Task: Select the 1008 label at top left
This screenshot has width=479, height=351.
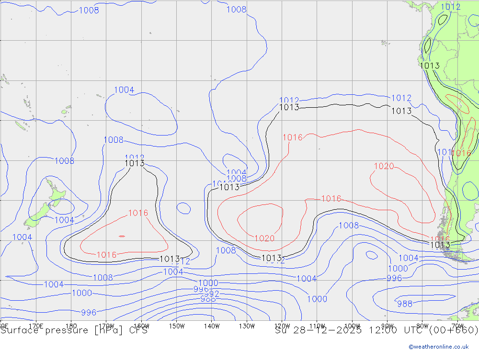Action: (x=89, y=11)
